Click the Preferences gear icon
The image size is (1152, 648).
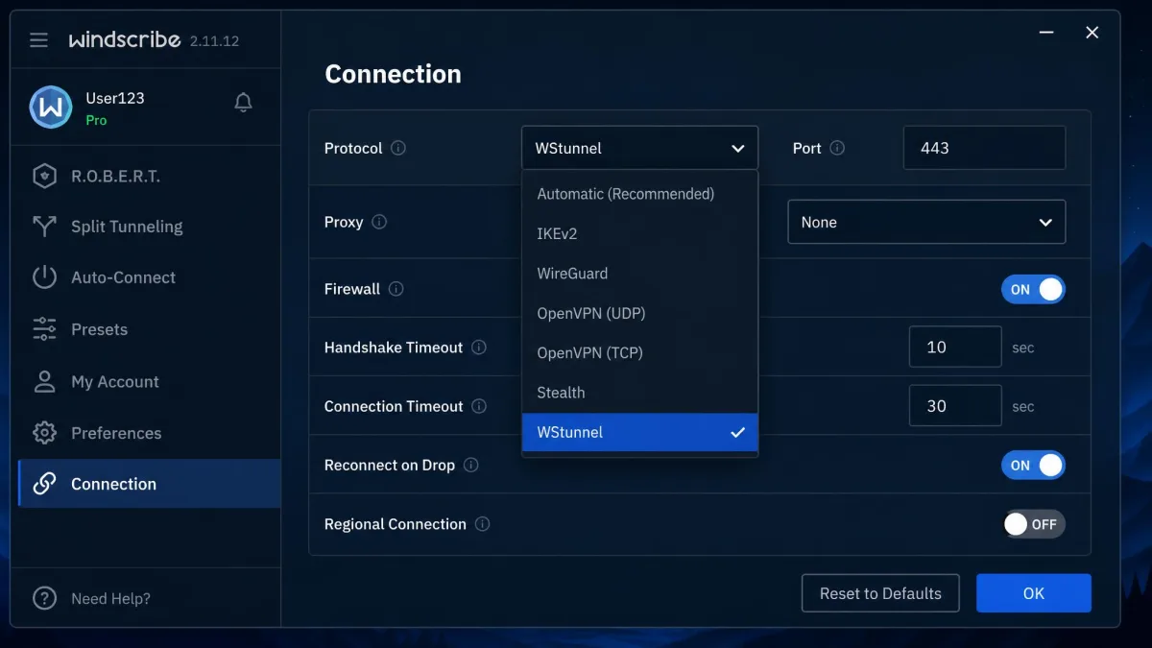[x=44, y=433]
